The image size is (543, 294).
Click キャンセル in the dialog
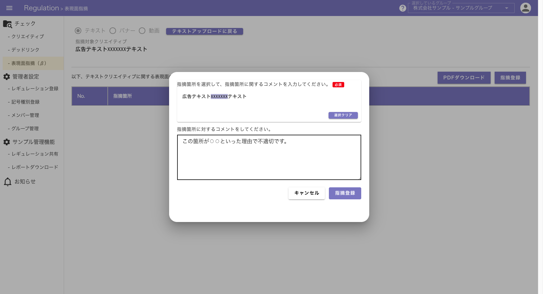pos(307,193)
